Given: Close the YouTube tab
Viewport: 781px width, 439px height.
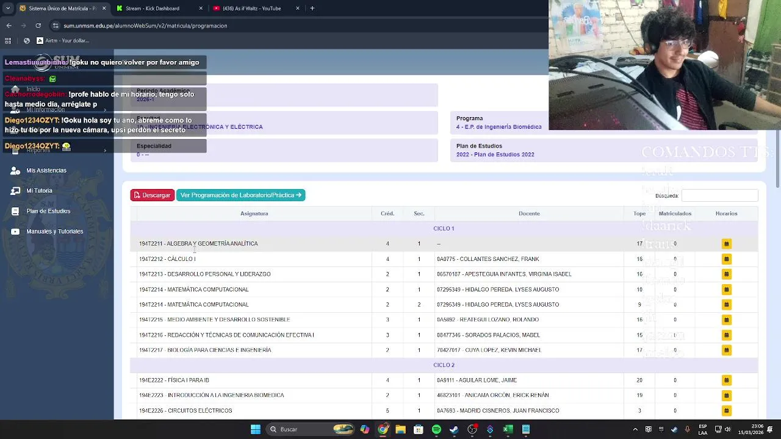Looking at the screenshot, I should [298, 9].
